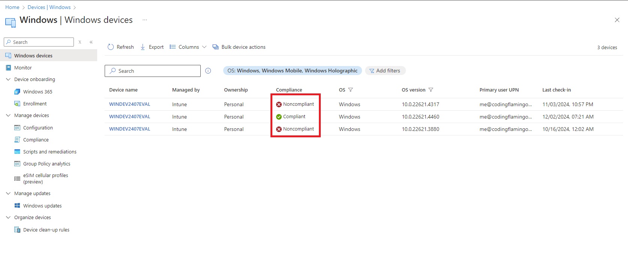Click the OS column filter icon
Screen dimensions: 628x266
tap(351, 90)
